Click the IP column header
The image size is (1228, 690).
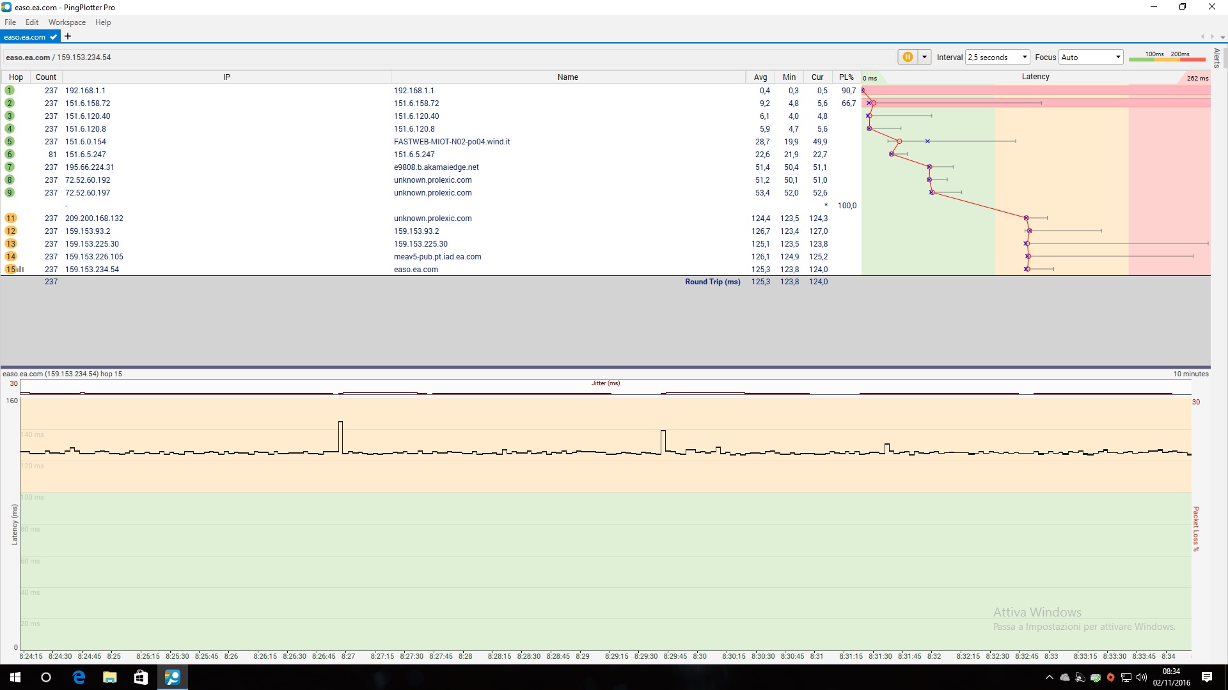click(226, 77)
